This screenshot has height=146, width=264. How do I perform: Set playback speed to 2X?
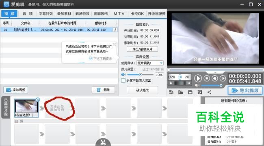coord(187,77)
